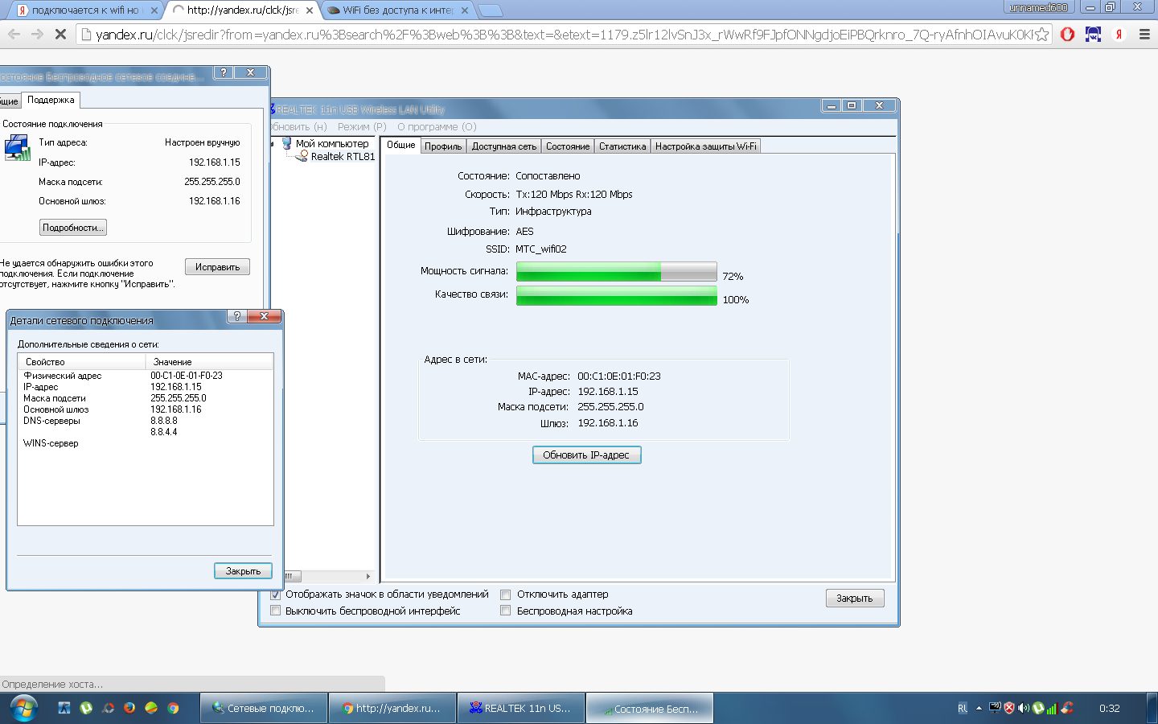Image resolution: width=1158 pixels, height=724 pixels.
Task: Click the 'Значение' column header
Action: point(209,362)
